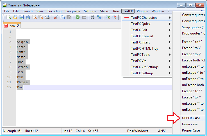Screen dimensions: 207x136
Task: Click the New file toolbar icon
Action: coord(9,17)
